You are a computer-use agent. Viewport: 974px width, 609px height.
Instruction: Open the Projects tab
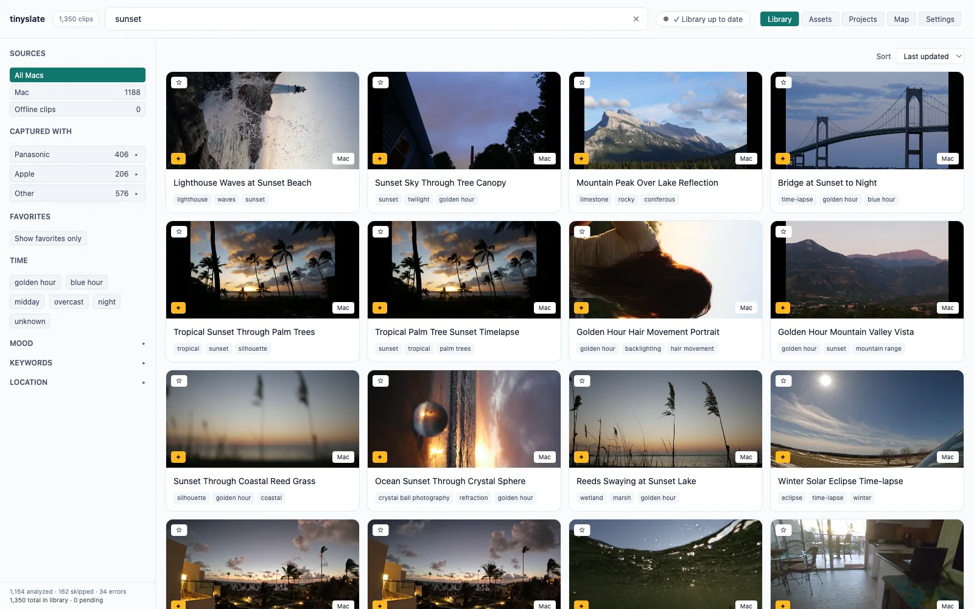point(863,19)
